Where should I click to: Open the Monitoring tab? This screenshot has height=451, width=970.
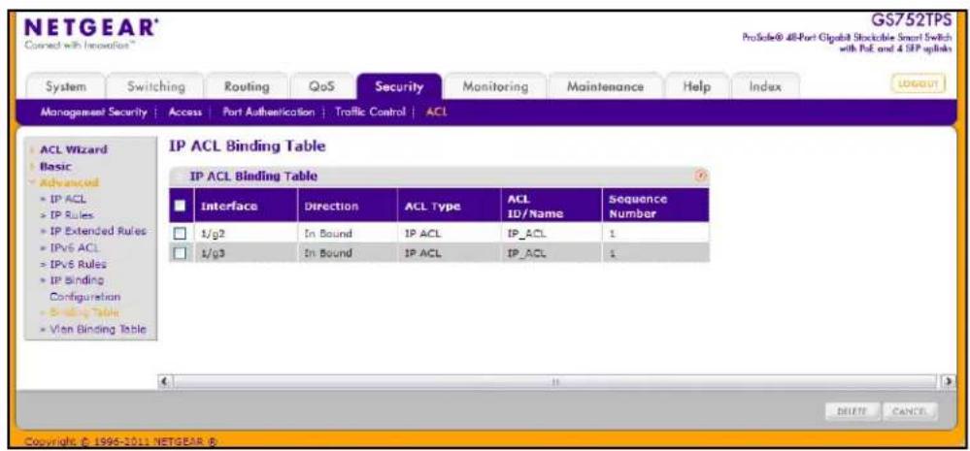[495, 86]
